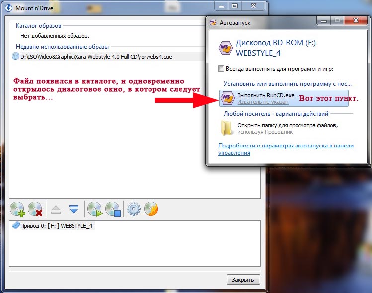Click the eject up arrow icon

pyautogui.click(x=56, y=210)
